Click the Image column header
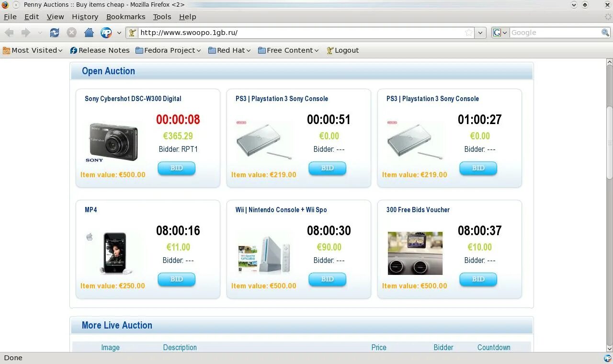Screen dimensions: 613x364 pos(110,347)
